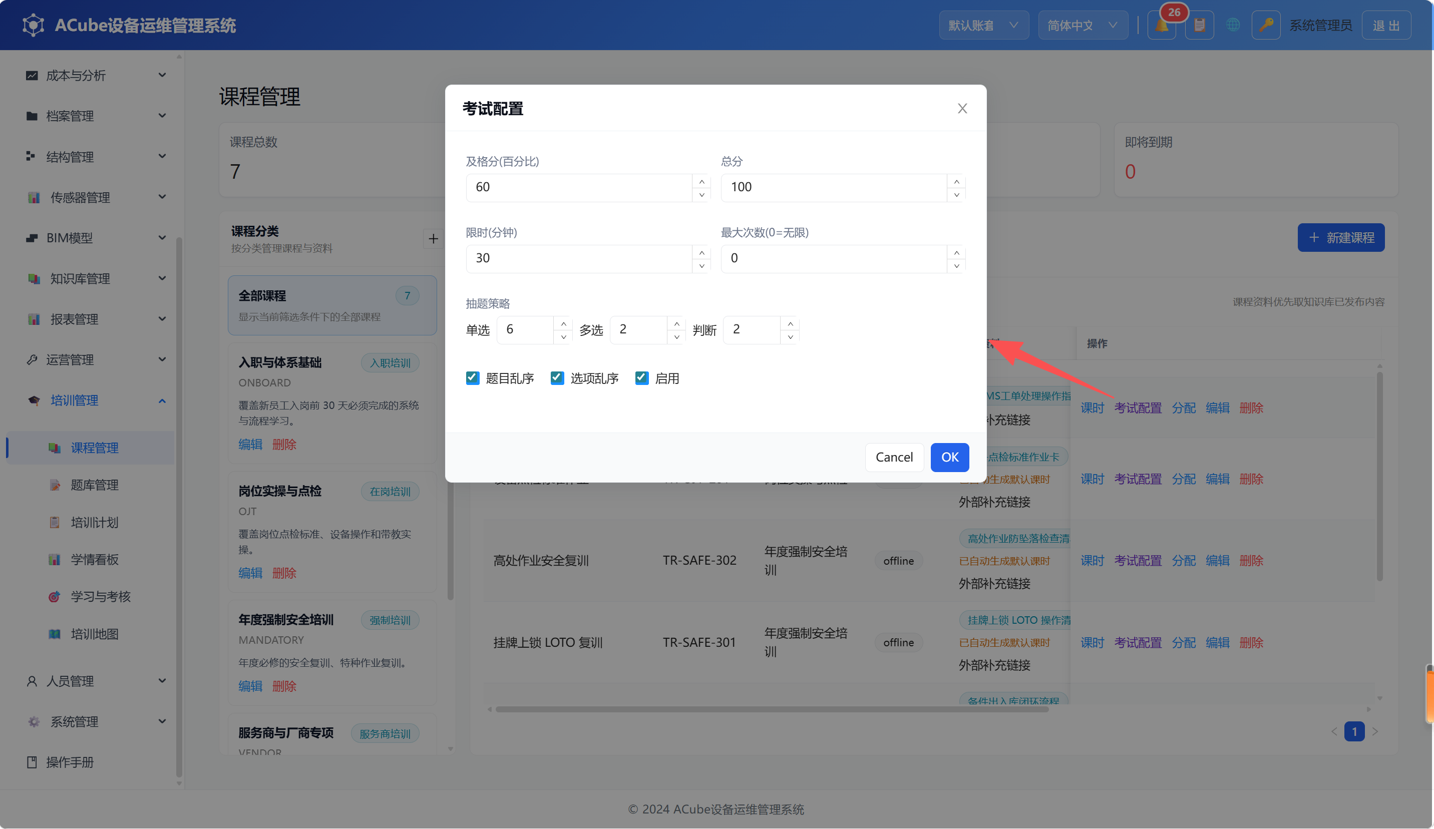Decrease 单选 count with down arrow
This screenshot has width=1434, height=829.
pos(563,337)
